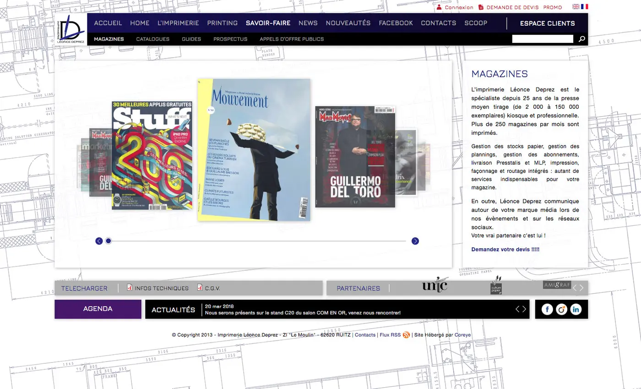
Task: Switch site language to French flag
Action: [585, 7]
